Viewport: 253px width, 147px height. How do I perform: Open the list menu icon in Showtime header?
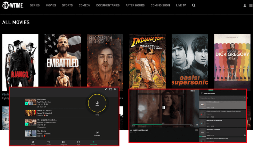(x=251, y=6)
